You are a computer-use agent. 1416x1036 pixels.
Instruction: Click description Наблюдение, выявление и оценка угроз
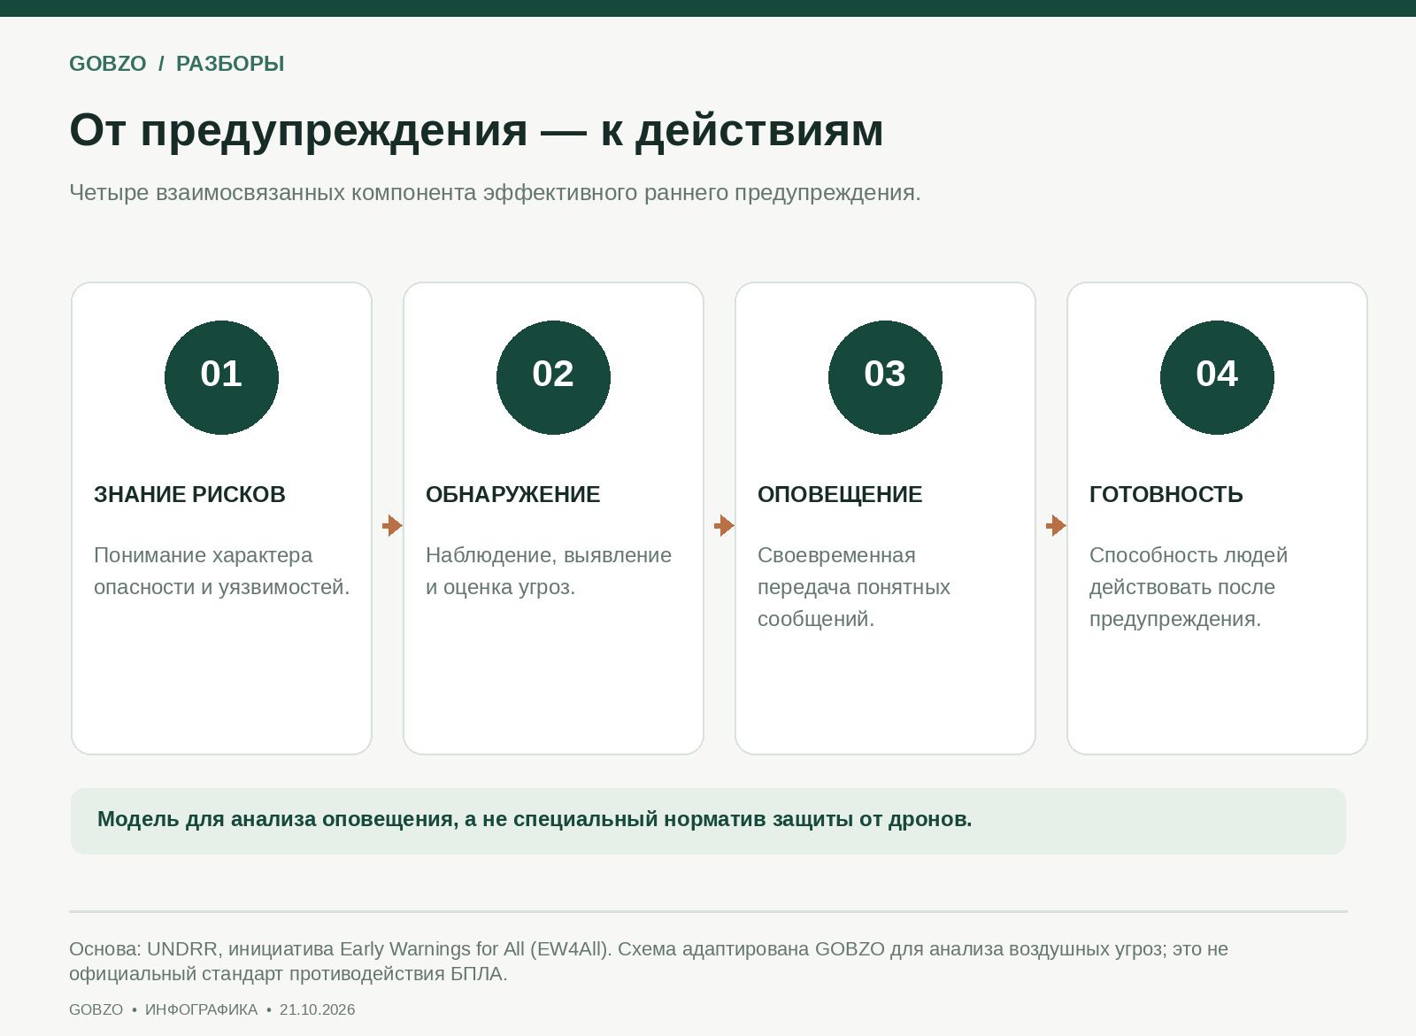tap(549, 571)
